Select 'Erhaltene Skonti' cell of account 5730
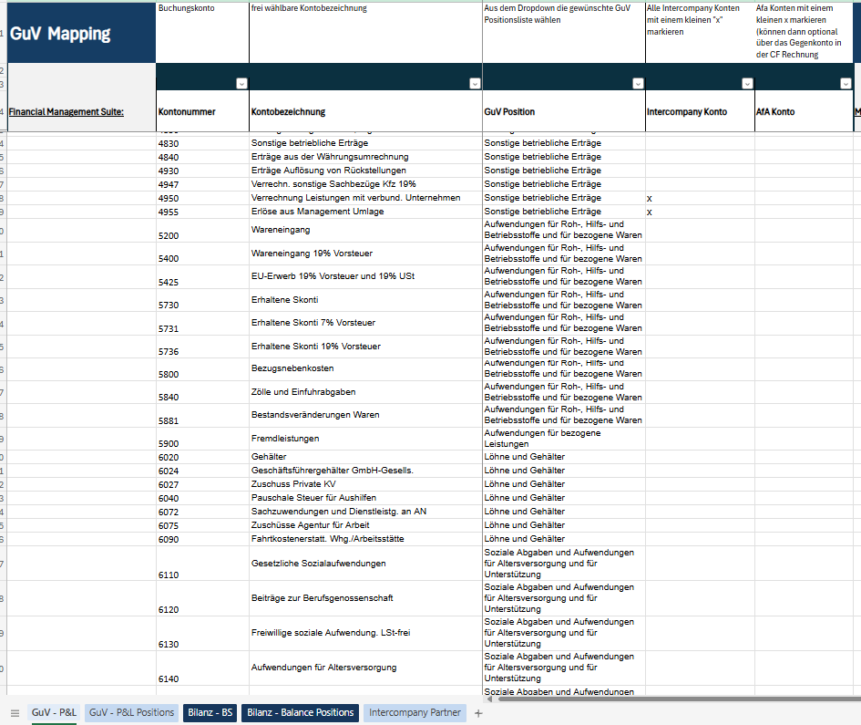 click(365, 300)
